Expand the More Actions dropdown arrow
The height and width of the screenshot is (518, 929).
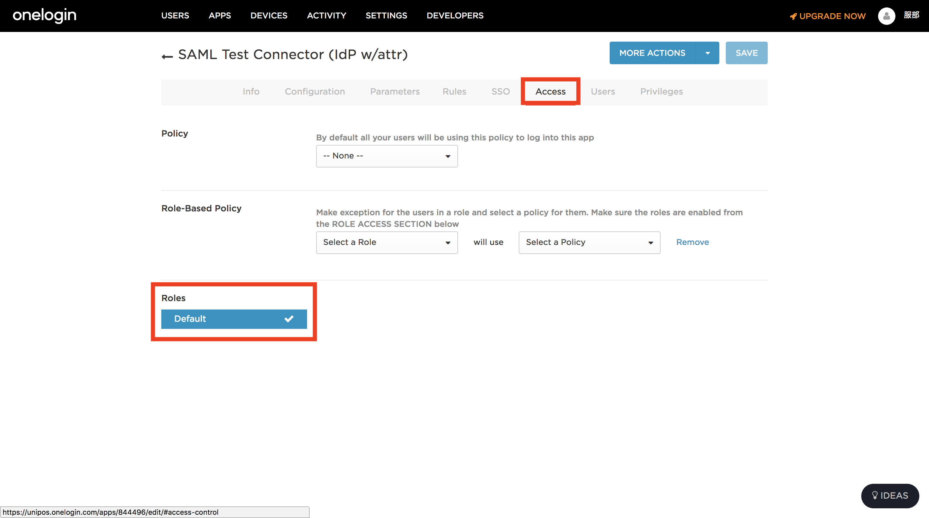coord(707,53)
